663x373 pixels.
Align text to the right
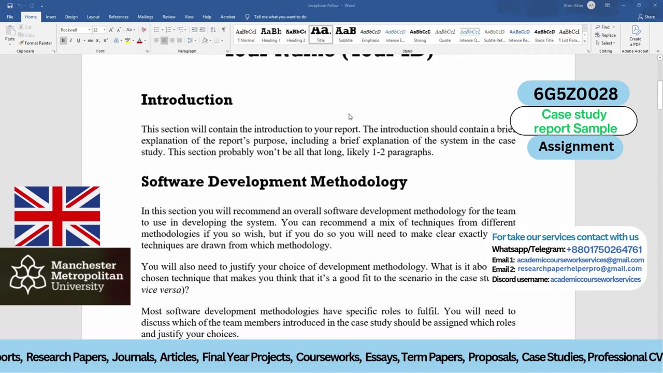pos(172,40)
